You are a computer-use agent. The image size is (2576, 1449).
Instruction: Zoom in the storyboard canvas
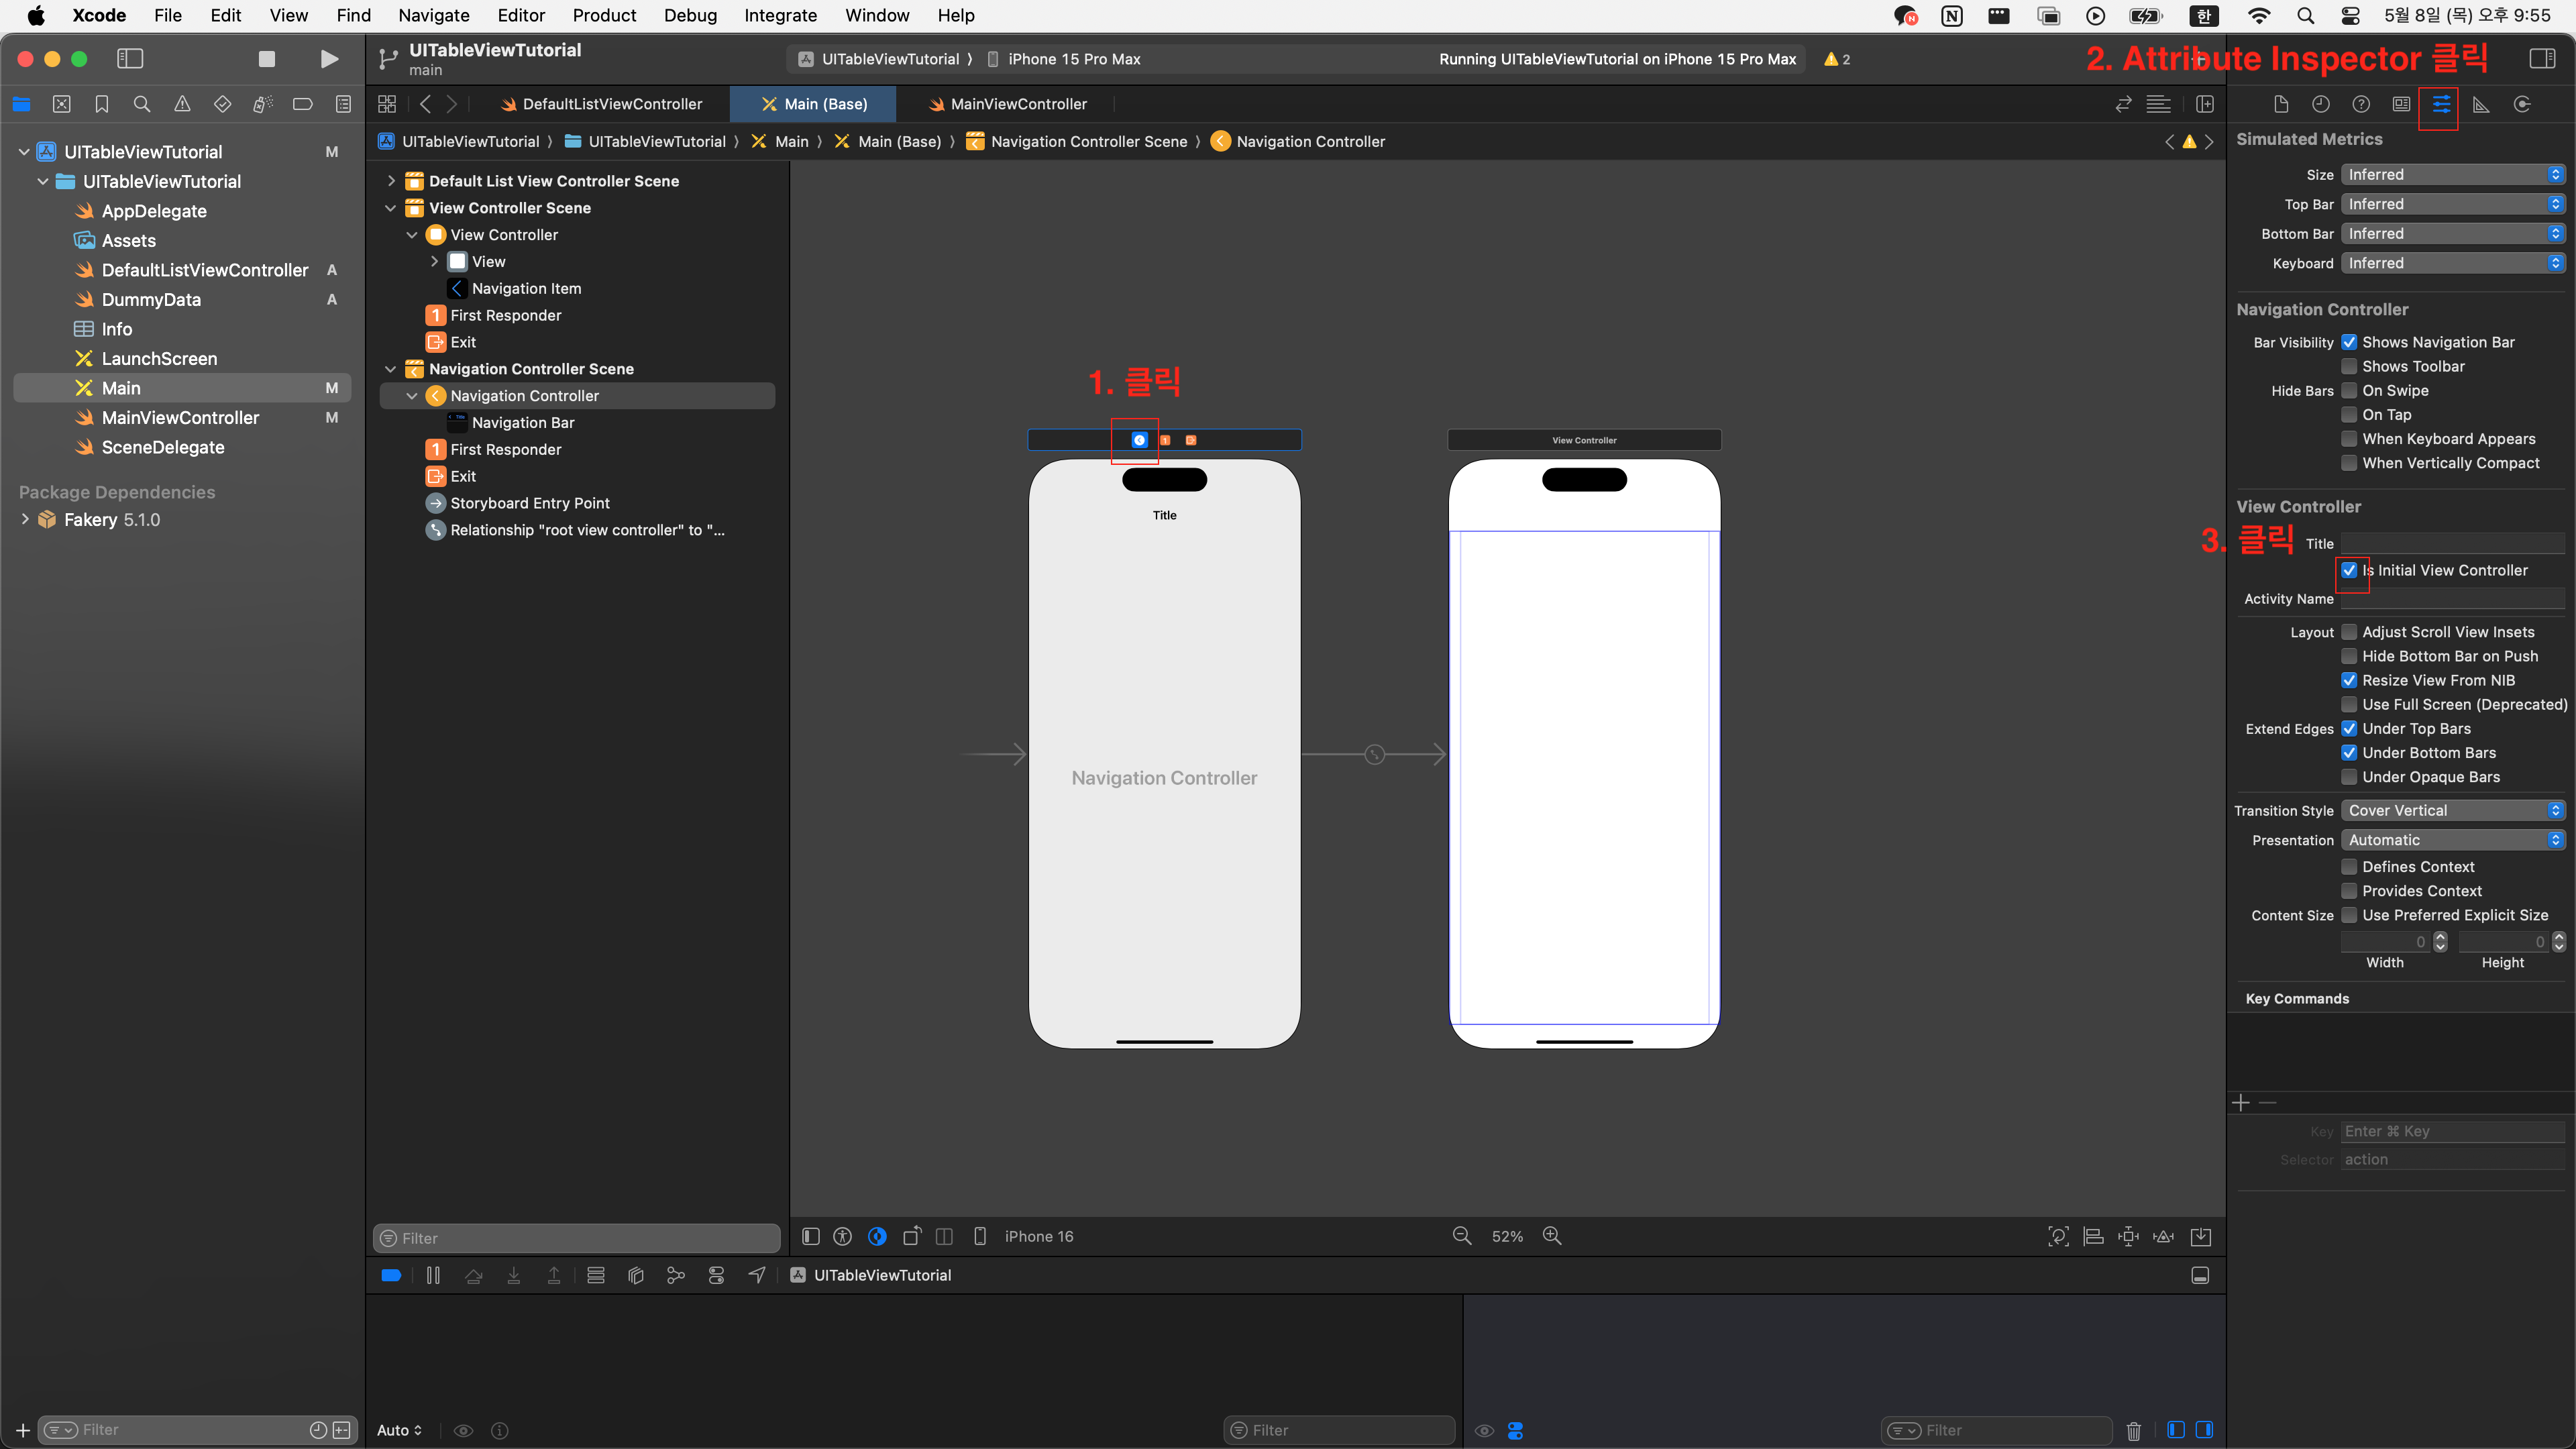pyautogui.click(x=1552, y=1236)
